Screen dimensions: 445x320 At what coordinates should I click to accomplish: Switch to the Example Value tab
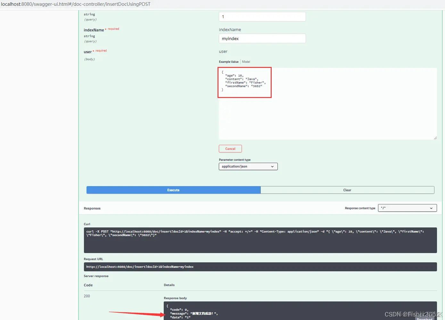(x=229, y=62)
